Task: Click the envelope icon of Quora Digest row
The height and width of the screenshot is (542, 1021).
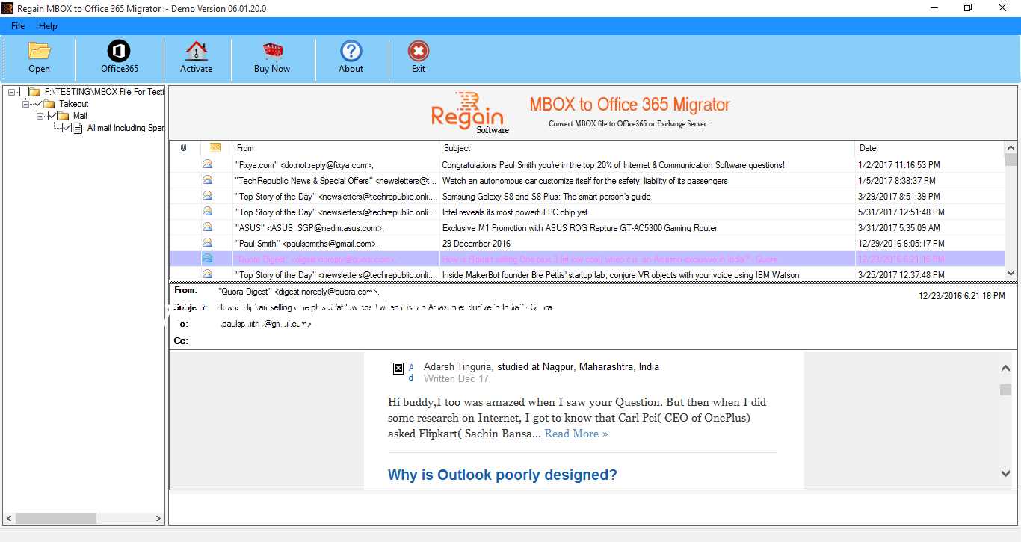Action: coord(207,259)
